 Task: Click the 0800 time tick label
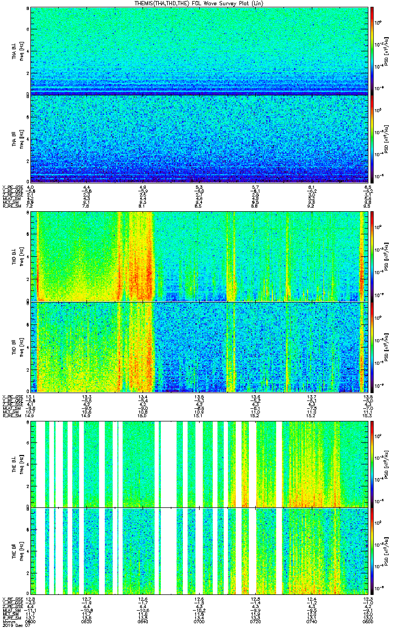368,621
